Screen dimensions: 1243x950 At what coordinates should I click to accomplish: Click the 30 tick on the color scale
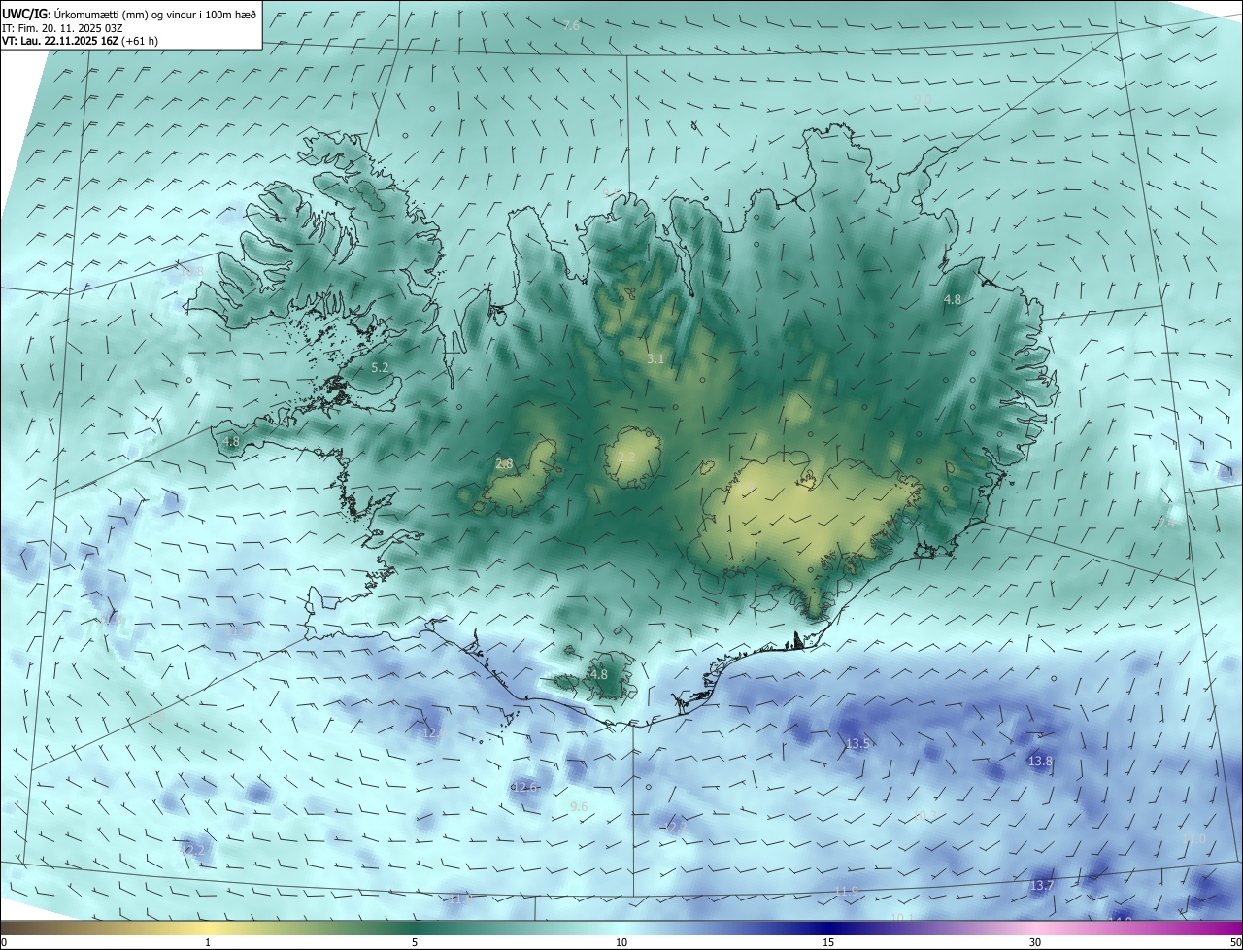coord(1035,942)
